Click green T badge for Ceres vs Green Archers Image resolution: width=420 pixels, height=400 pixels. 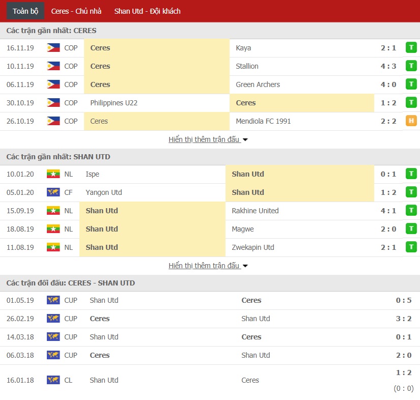[411, 84]
